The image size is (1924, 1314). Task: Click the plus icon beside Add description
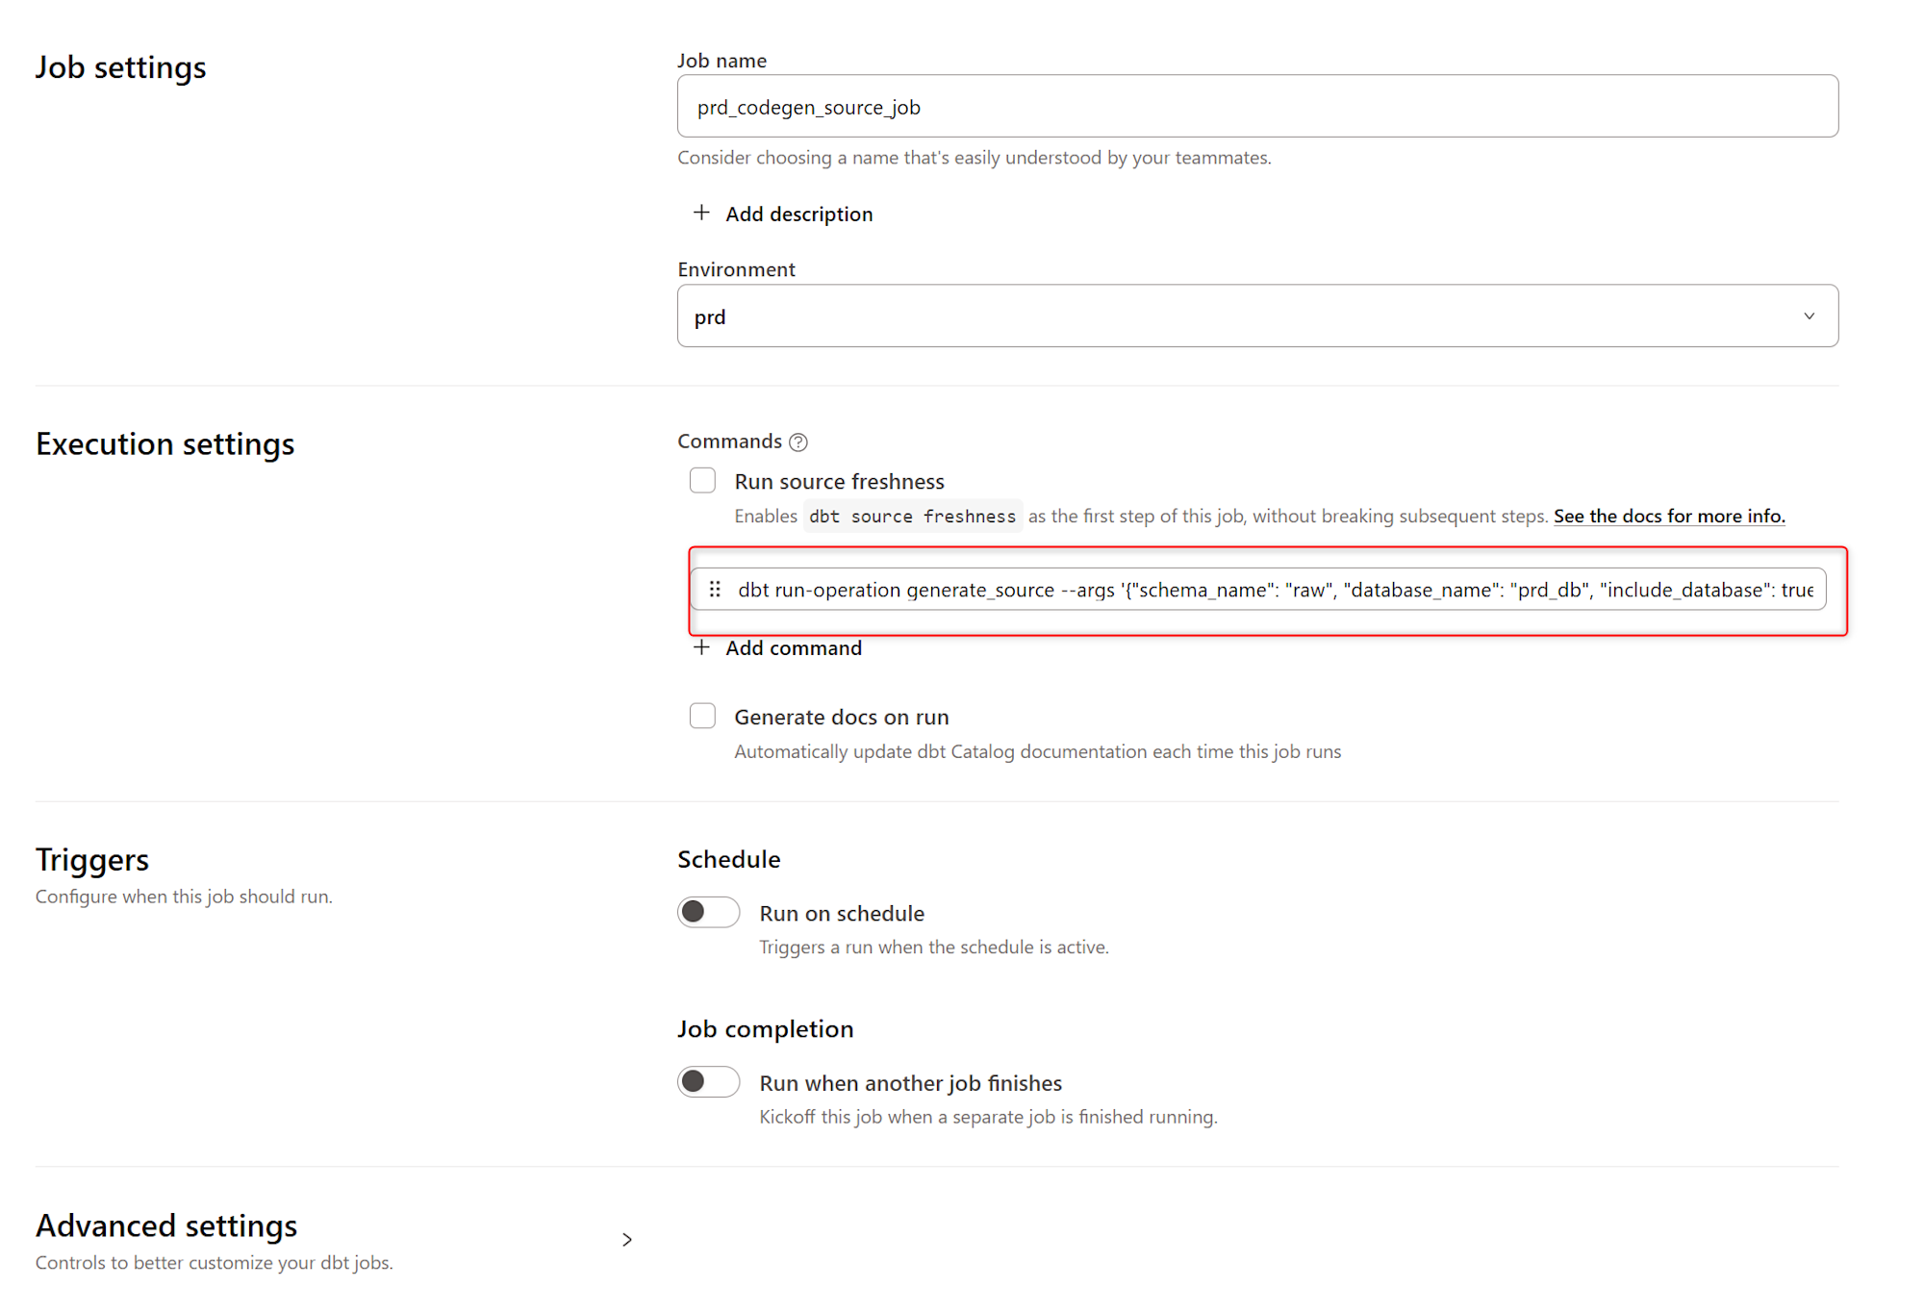(x=701, y=213)
